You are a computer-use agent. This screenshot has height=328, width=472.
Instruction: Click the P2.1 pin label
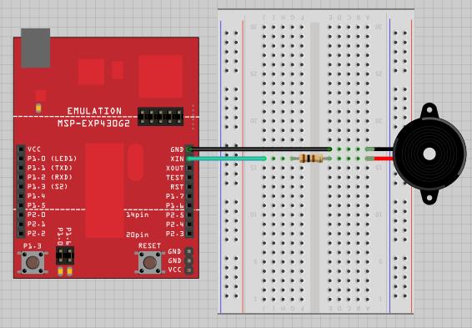[x=36, y=224]
